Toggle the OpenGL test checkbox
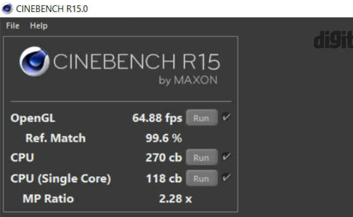This screenshot has height=217, width=353. (226, 117)
